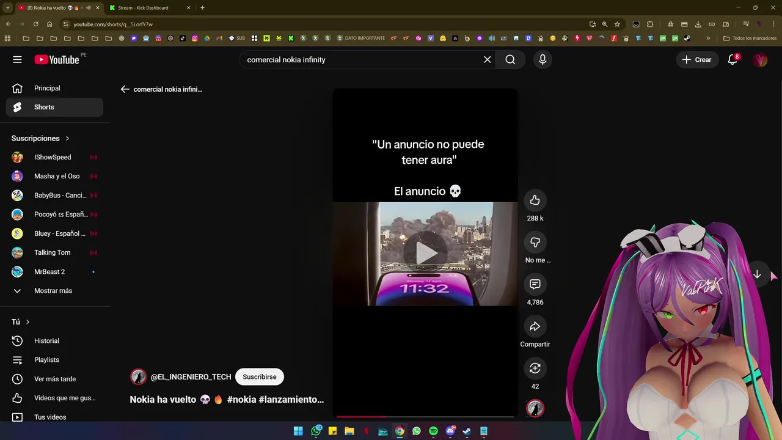Seek on the short's red progress bar
The width and height of the screenshot is (782, 440).
[x=425, y=417]
